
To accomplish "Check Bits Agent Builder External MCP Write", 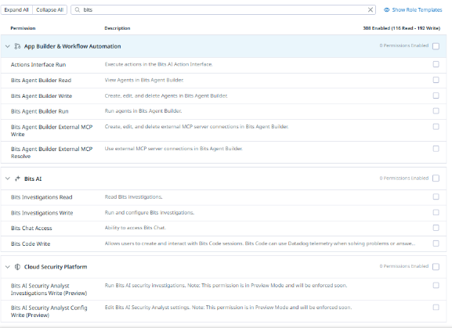I will 436,127.
